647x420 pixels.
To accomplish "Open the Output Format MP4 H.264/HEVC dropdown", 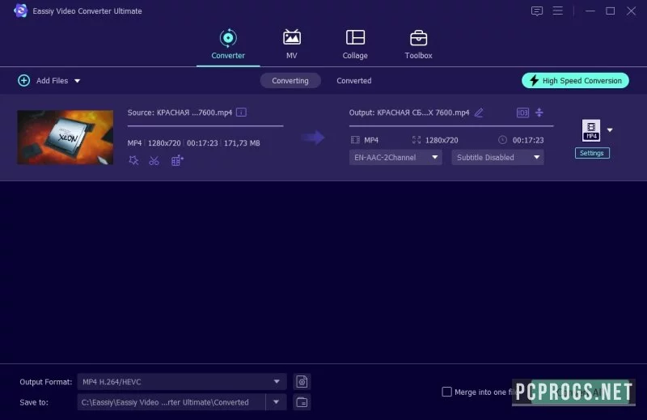I will pyautogui.click(x=182, y=382).
